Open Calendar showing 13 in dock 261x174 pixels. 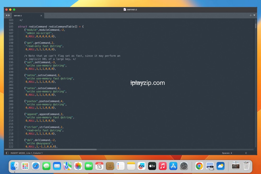click(x=99, y=166)
